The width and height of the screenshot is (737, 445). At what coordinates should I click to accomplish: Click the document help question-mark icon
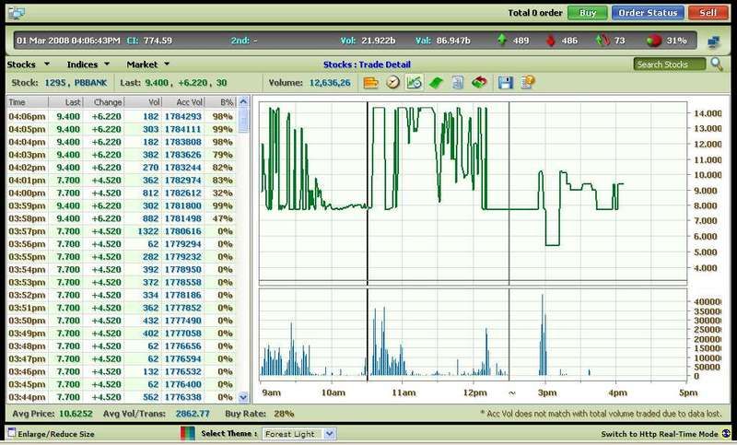527,83
